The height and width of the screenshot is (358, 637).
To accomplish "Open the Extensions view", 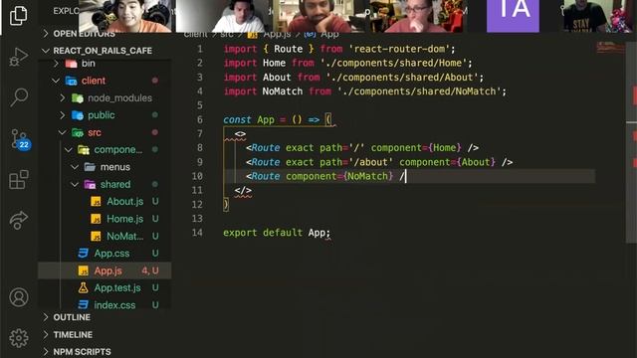I will coord(19,179).
